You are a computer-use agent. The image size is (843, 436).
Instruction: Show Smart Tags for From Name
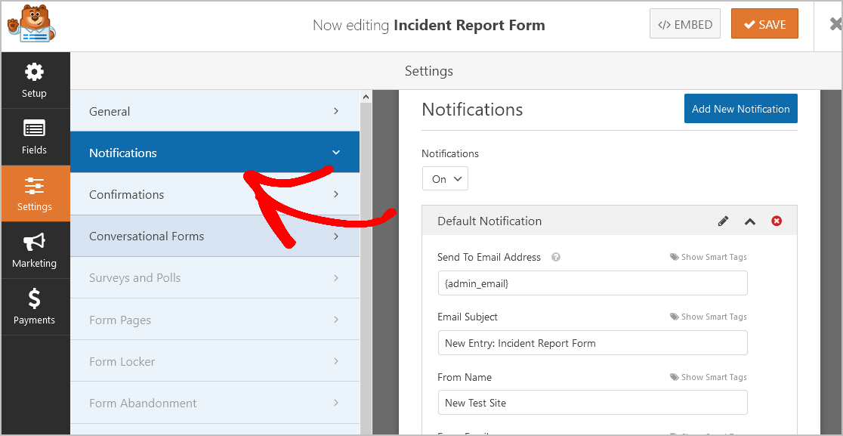pyautogui.click(x=709, y=377)
